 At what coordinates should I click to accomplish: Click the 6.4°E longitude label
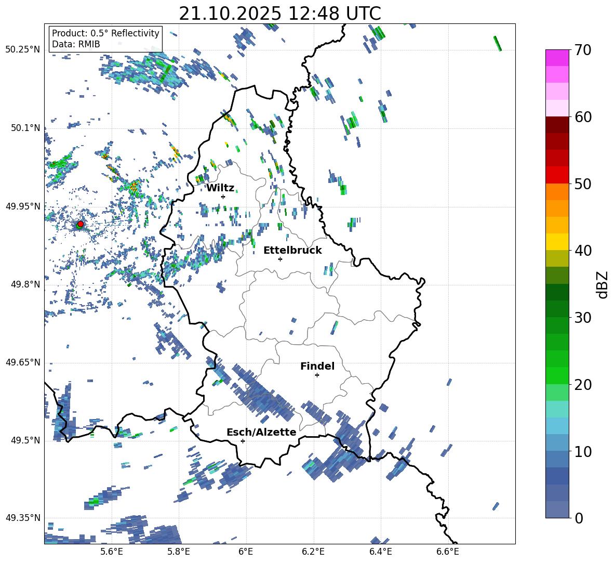[380, 552]
